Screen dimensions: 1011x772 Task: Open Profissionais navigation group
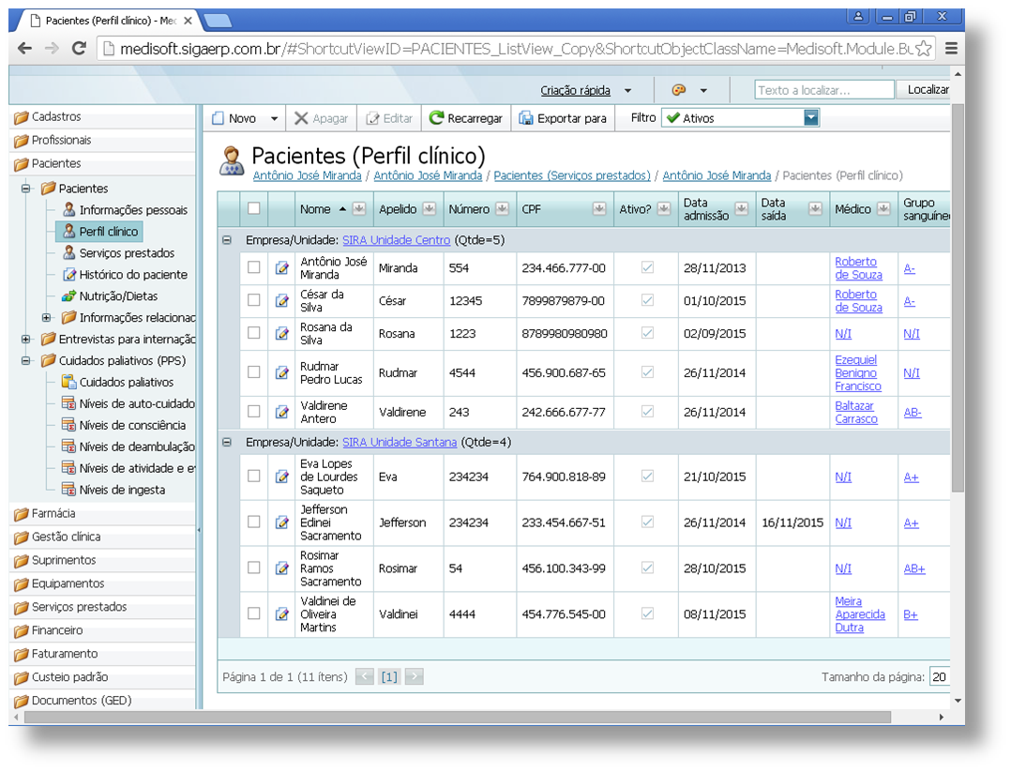click(103, 140)
